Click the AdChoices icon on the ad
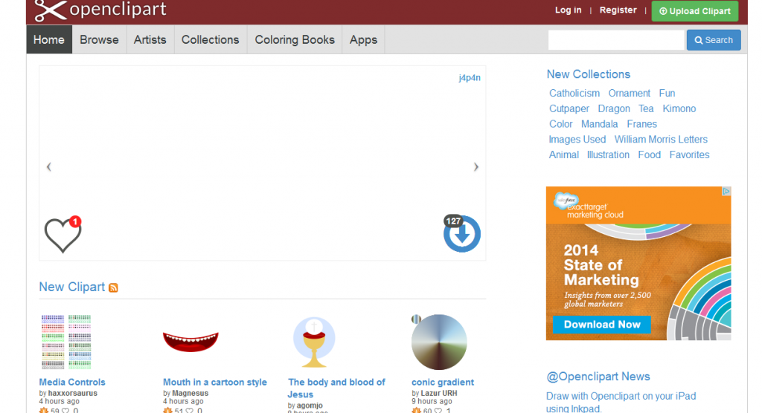This screenshot has width=762, height=413. [x=726, y=191]
